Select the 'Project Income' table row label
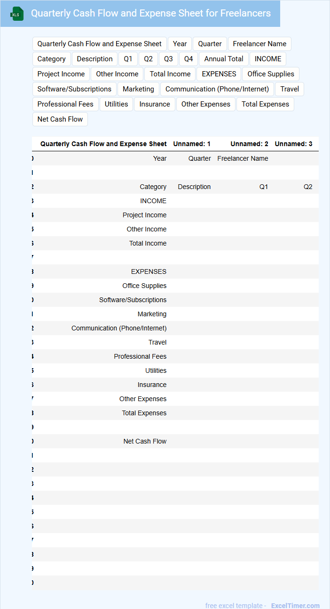Viewport: 330px width, 609px height. (x=145, y=215)
